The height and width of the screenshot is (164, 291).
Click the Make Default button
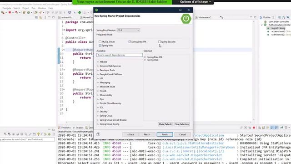pyautogui.click(x=165, y=124)
